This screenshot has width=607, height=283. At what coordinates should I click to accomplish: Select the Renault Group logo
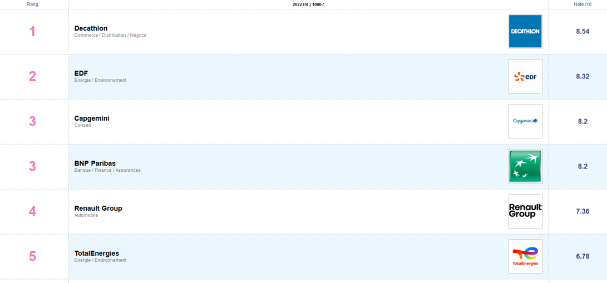(525, 211)
